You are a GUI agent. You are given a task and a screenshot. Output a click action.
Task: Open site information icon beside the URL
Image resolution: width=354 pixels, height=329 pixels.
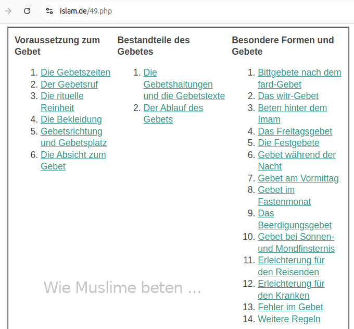(49, 11)
